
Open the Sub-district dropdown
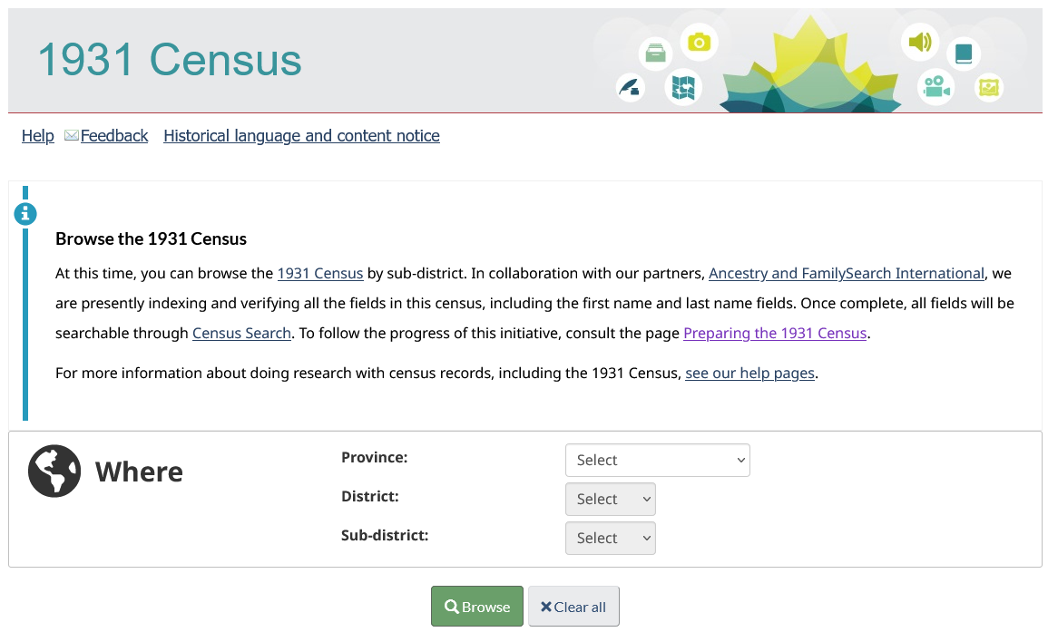(x=611, y=538)
